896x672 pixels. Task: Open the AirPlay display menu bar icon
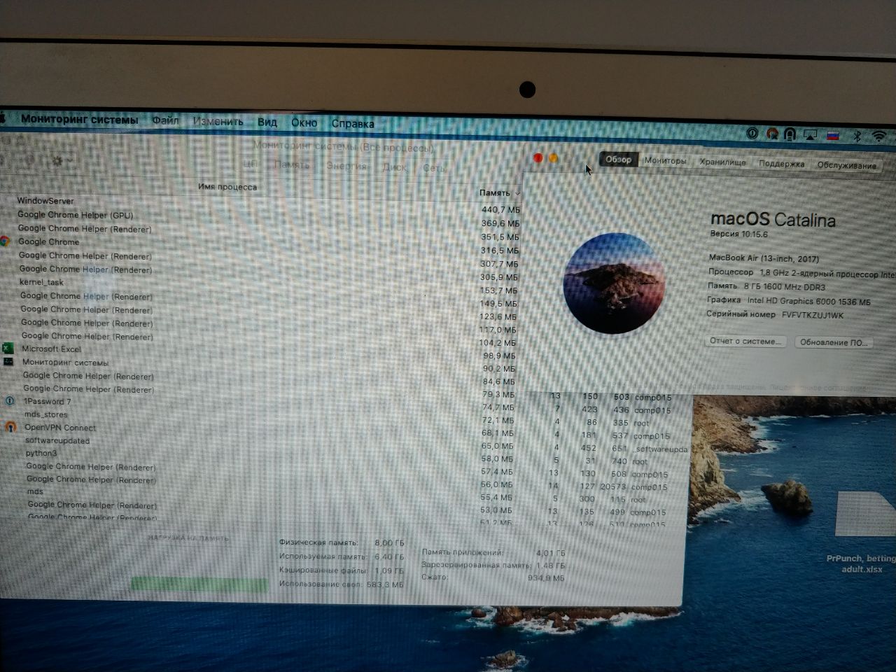tap(810, 134)
